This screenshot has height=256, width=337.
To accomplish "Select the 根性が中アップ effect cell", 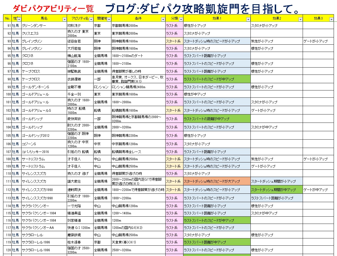I will [x=217, y=94].
